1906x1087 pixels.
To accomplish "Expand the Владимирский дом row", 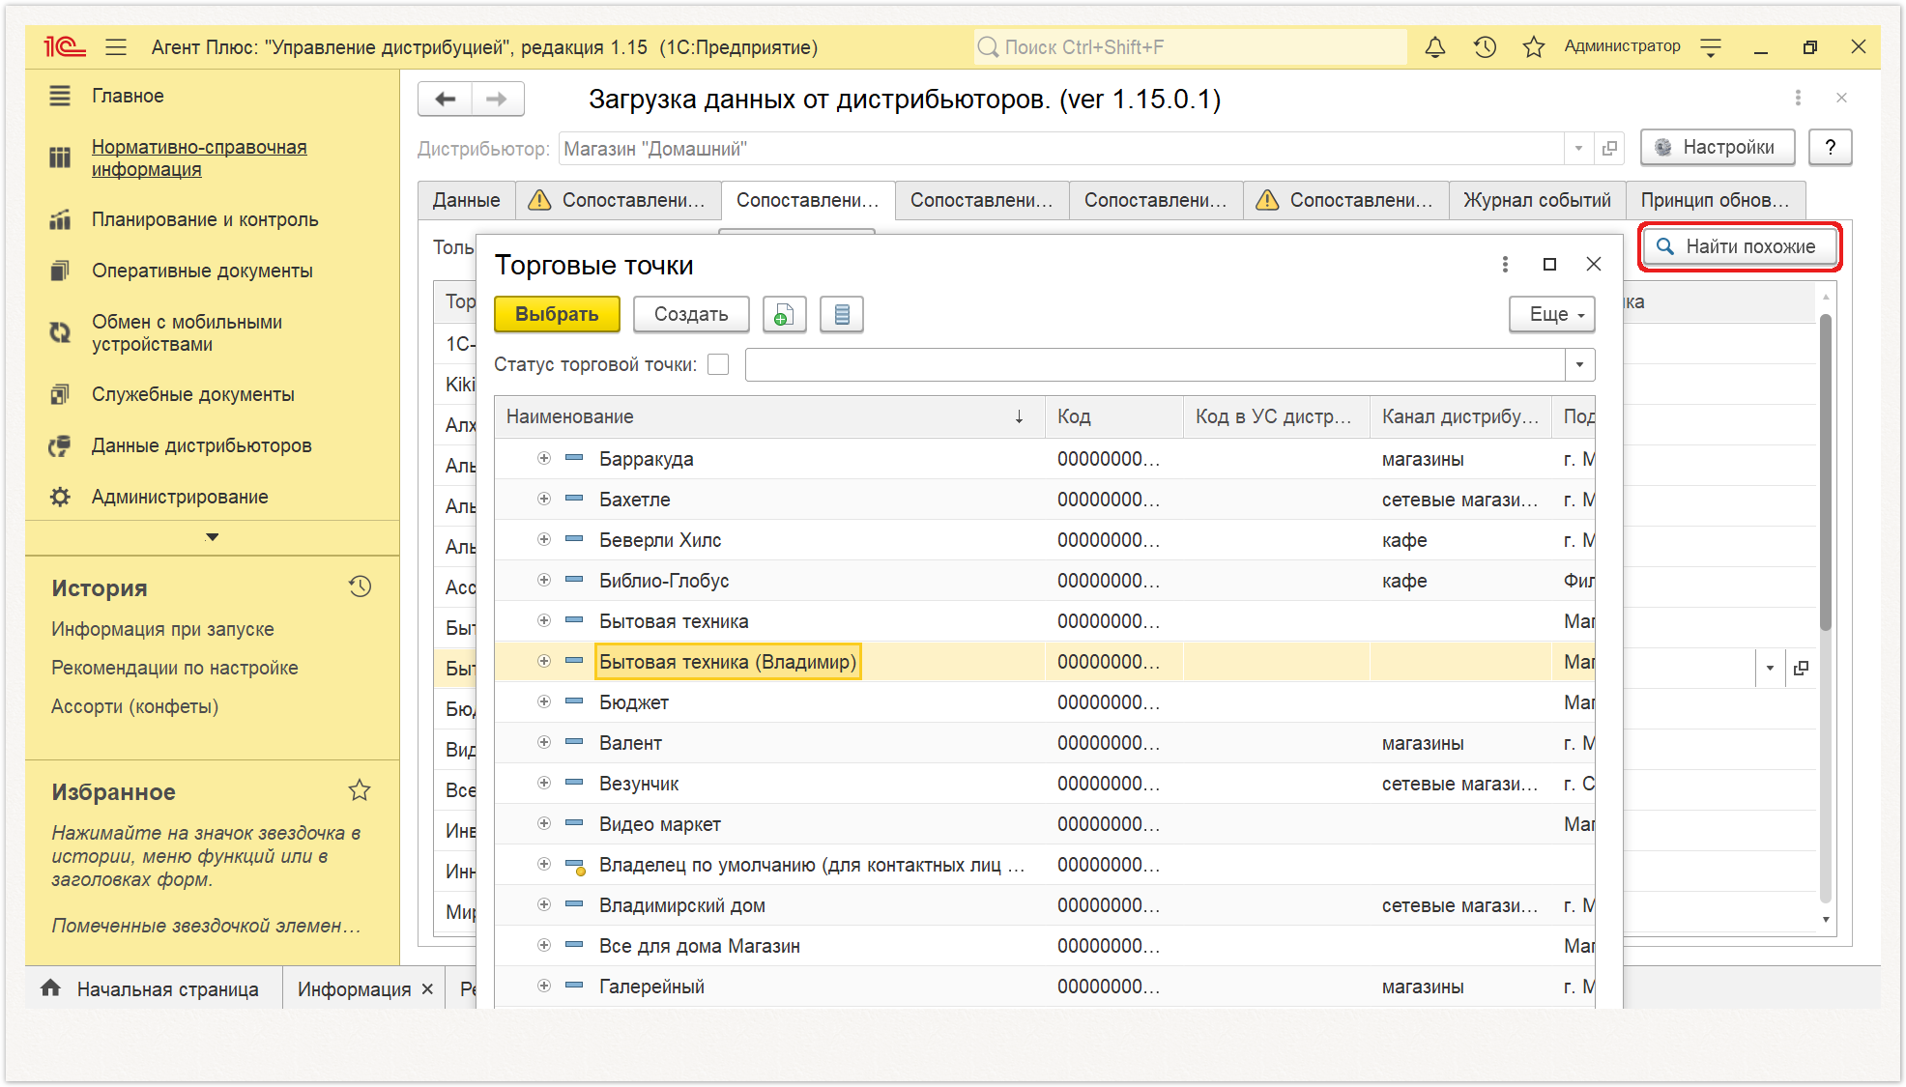I will click(x=544, y=904).
